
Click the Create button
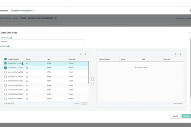pos(186,116)
